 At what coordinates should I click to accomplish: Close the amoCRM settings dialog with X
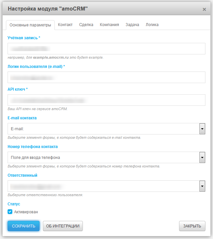(204, 10)
